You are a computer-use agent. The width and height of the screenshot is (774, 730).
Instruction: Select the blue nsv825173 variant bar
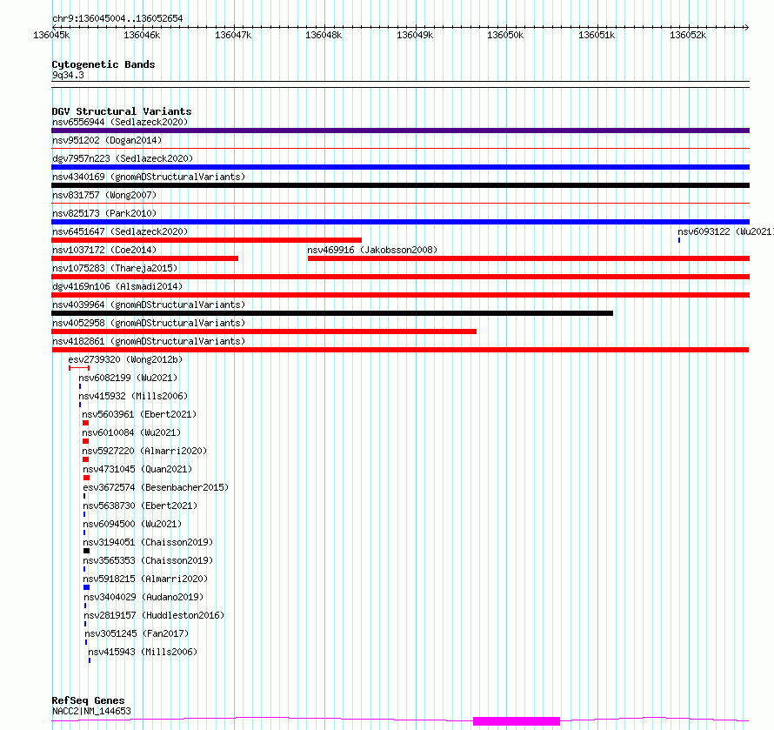tap(400, 222)
